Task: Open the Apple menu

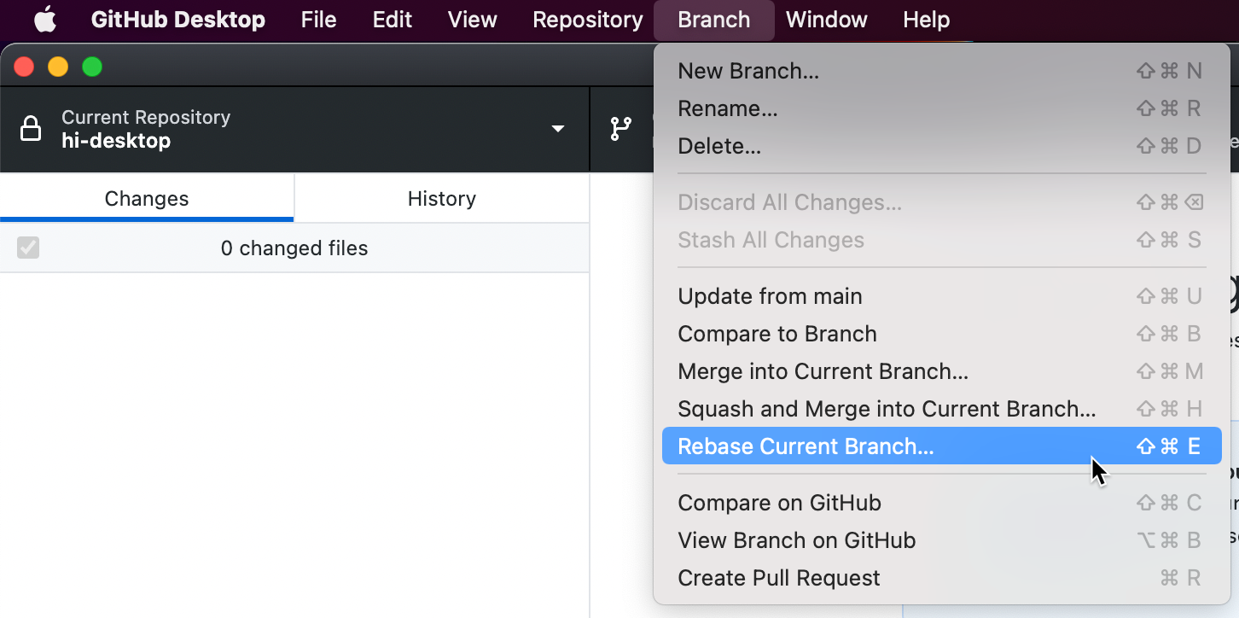Action: coord(44,20)
